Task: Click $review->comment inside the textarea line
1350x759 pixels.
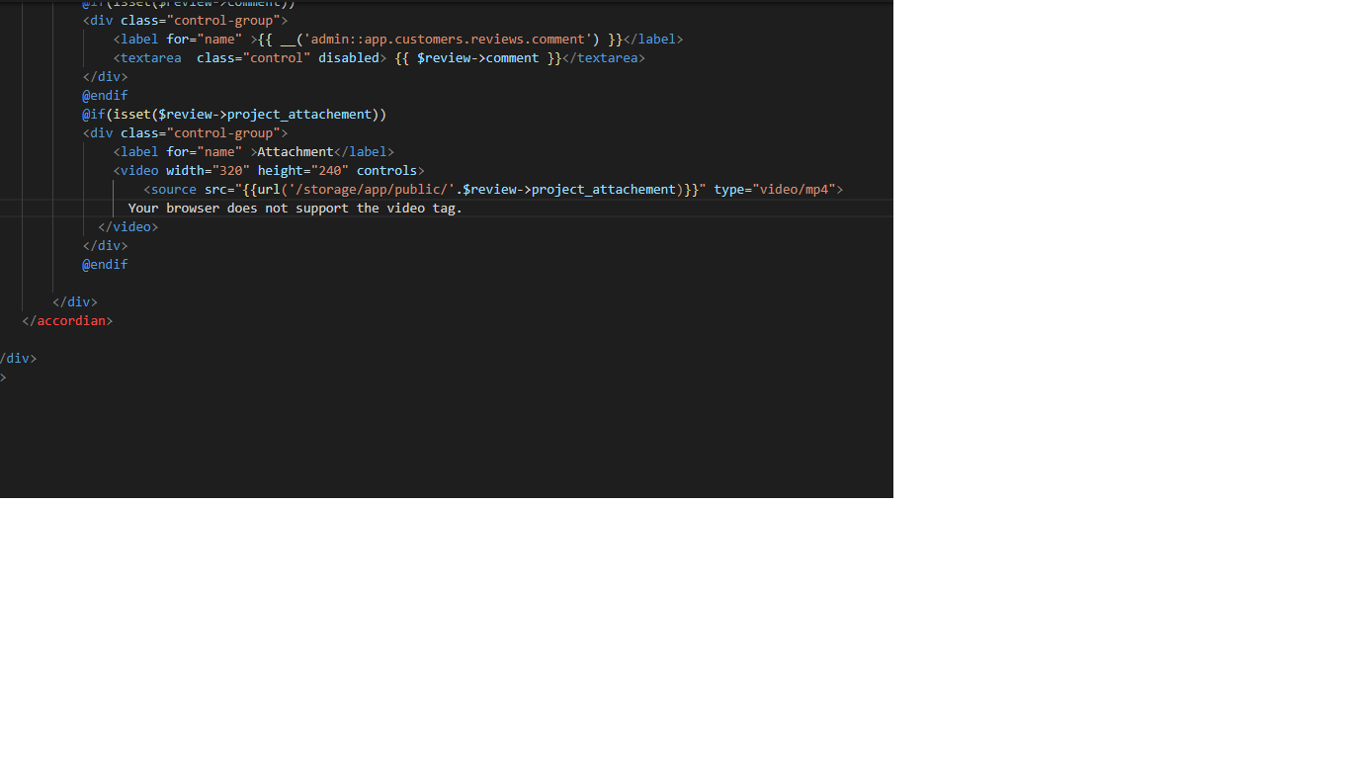Action: click(x=478, y=58)
